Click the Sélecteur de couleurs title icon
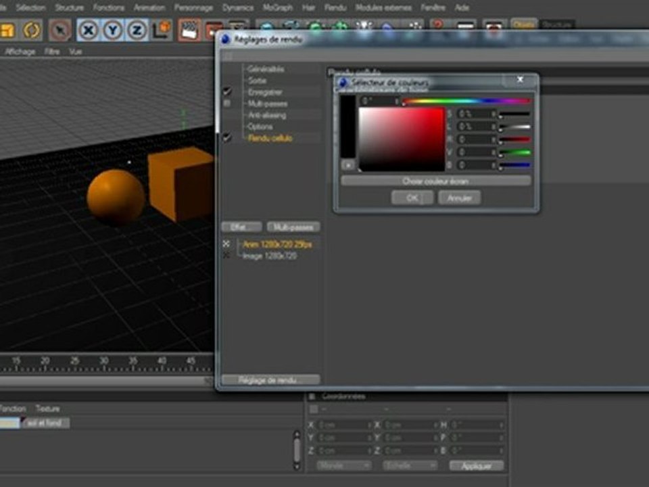649x487 pixels. [x=343, y=83]
